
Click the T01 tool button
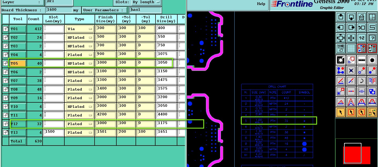18,29
